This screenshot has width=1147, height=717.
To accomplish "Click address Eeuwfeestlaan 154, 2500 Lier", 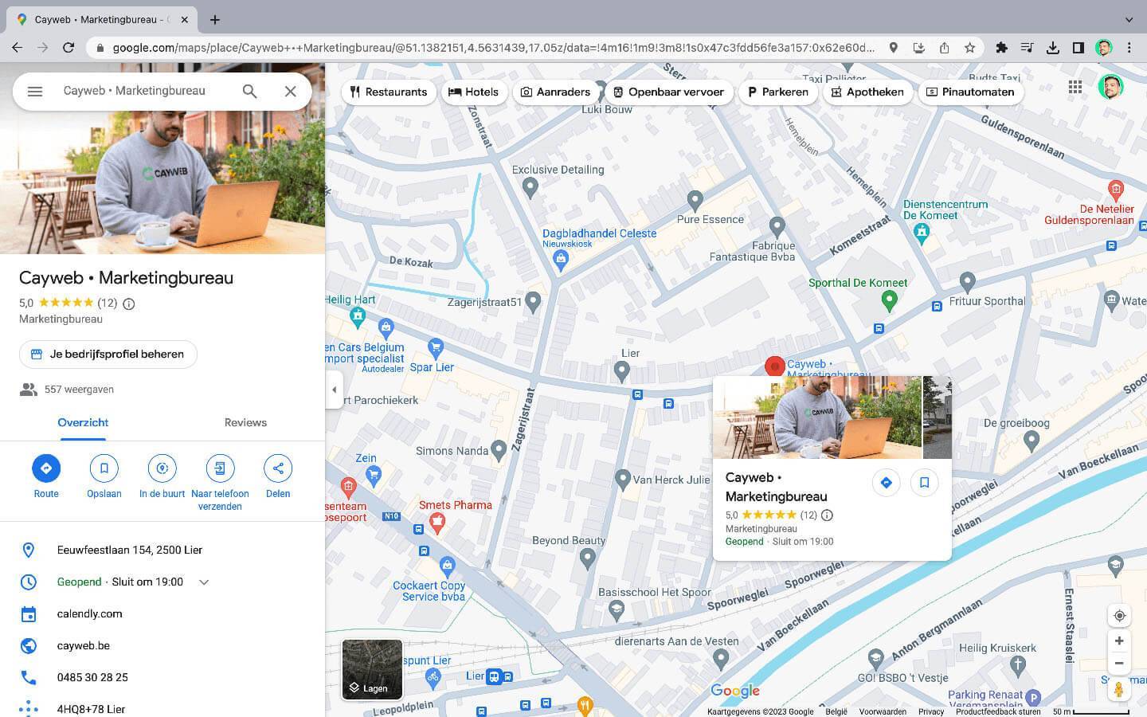I will point(130,550).
